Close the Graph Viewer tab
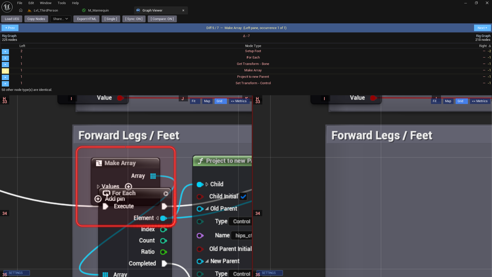This screenshot has height=277, width=492. point(183,11)
